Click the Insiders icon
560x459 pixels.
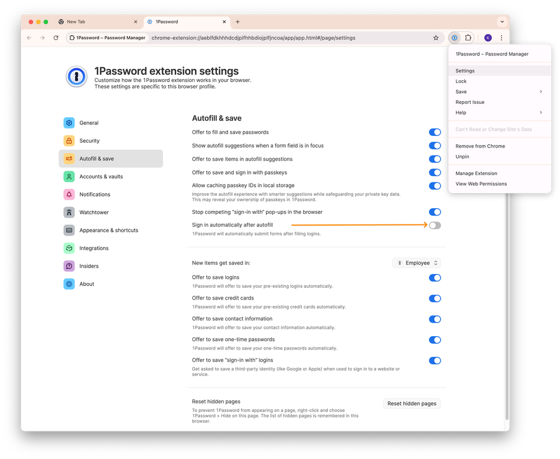point(69,265)
